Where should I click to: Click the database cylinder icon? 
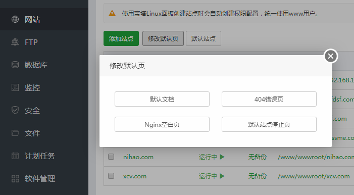coord(15,65)
